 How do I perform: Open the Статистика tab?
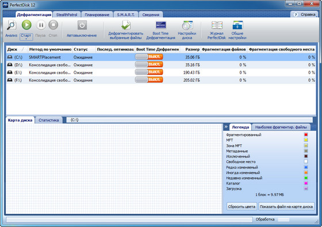pos(49,120)
